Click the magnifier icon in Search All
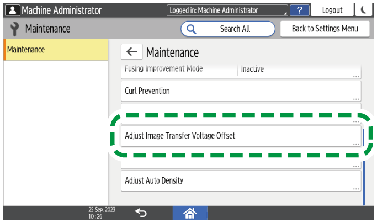Viewport: 377px width, 223px height. [x=192, y=29]
